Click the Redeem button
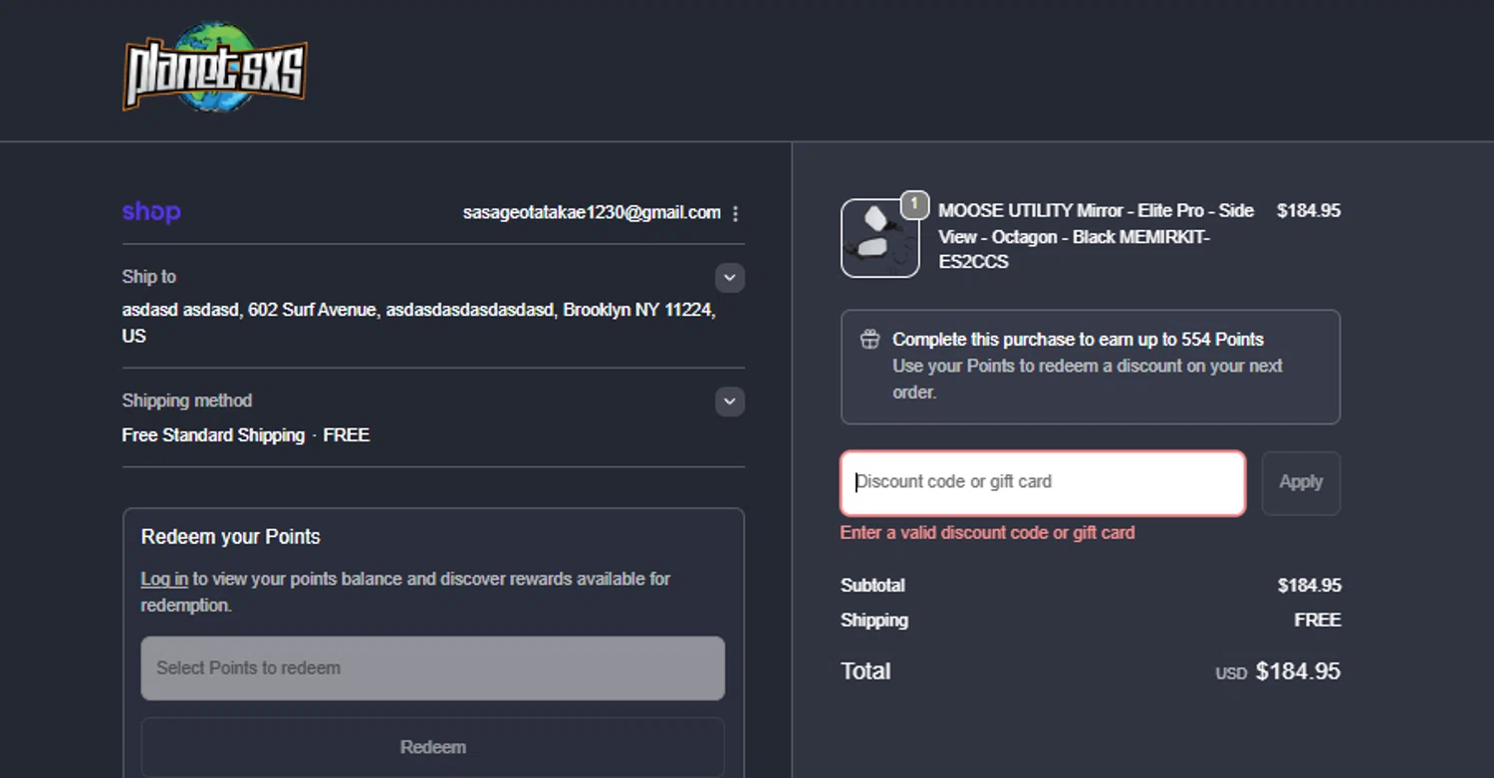This screenshot has width=1494, height=778. tap(433, 747)
